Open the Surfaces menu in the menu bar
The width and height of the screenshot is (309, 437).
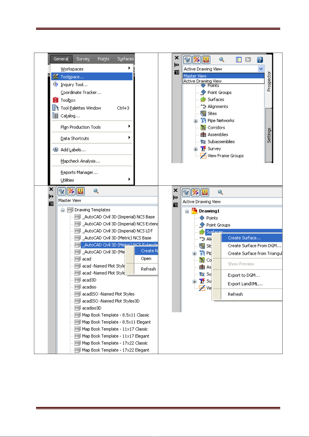click(x=126, y=59)
